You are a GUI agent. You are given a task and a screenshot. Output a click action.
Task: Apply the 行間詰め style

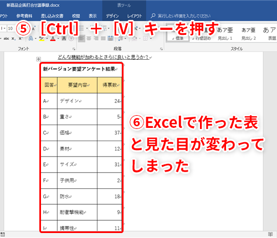[x=202, y=33]
